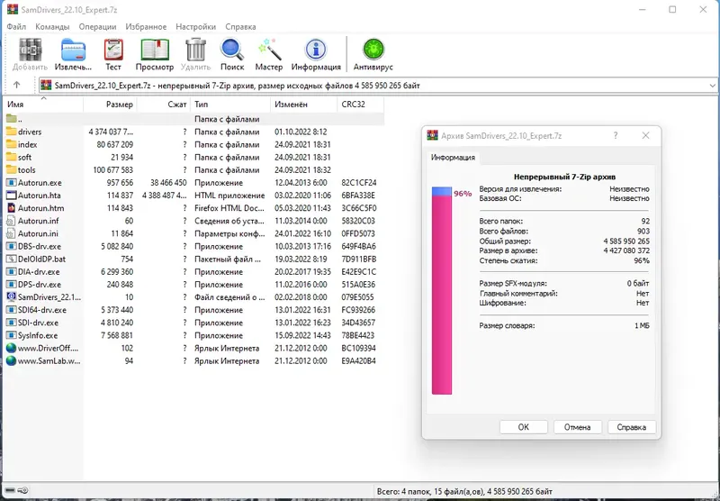Click the Справка button in dialog
720x501 pixels.
pos(632,427)
